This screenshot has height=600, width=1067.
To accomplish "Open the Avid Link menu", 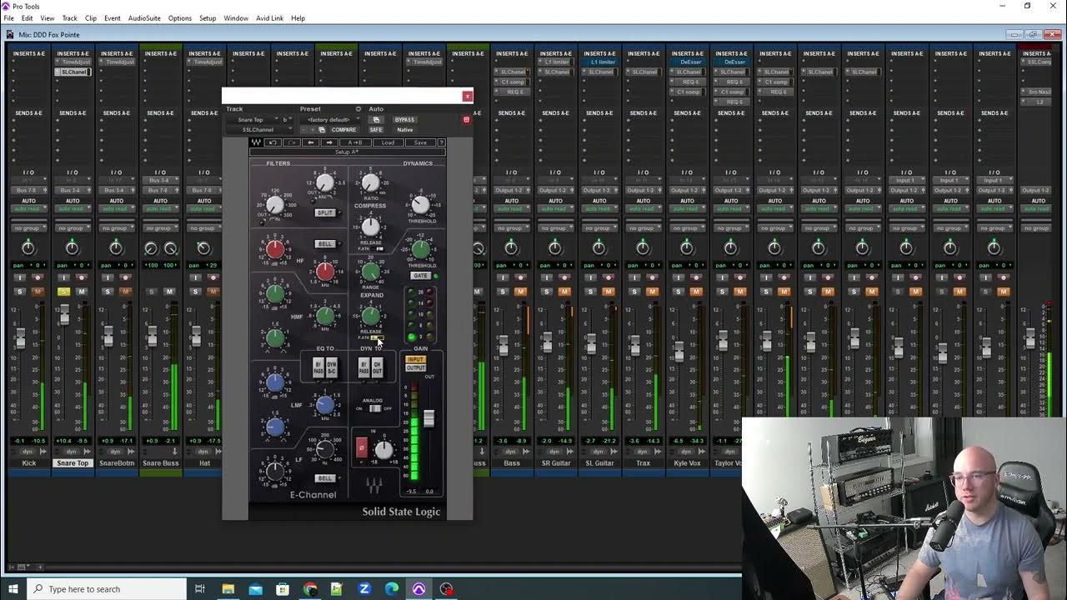I will click(269, 17).
